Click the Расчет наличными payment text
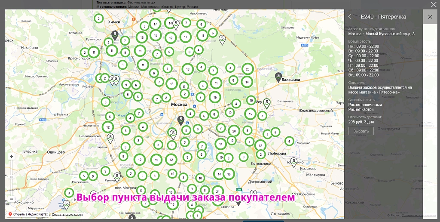 coord(365,105)
